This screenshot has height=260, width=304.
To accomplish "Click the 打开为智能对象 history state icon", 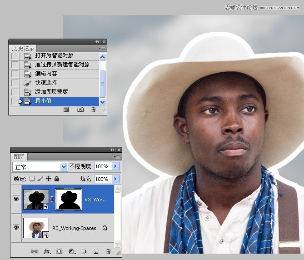I will click(27, 56).
